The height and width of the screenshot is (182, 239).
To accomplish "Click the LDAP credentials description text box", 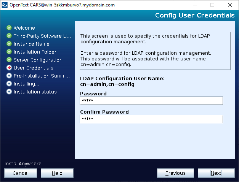I will (x=154, y=51).
